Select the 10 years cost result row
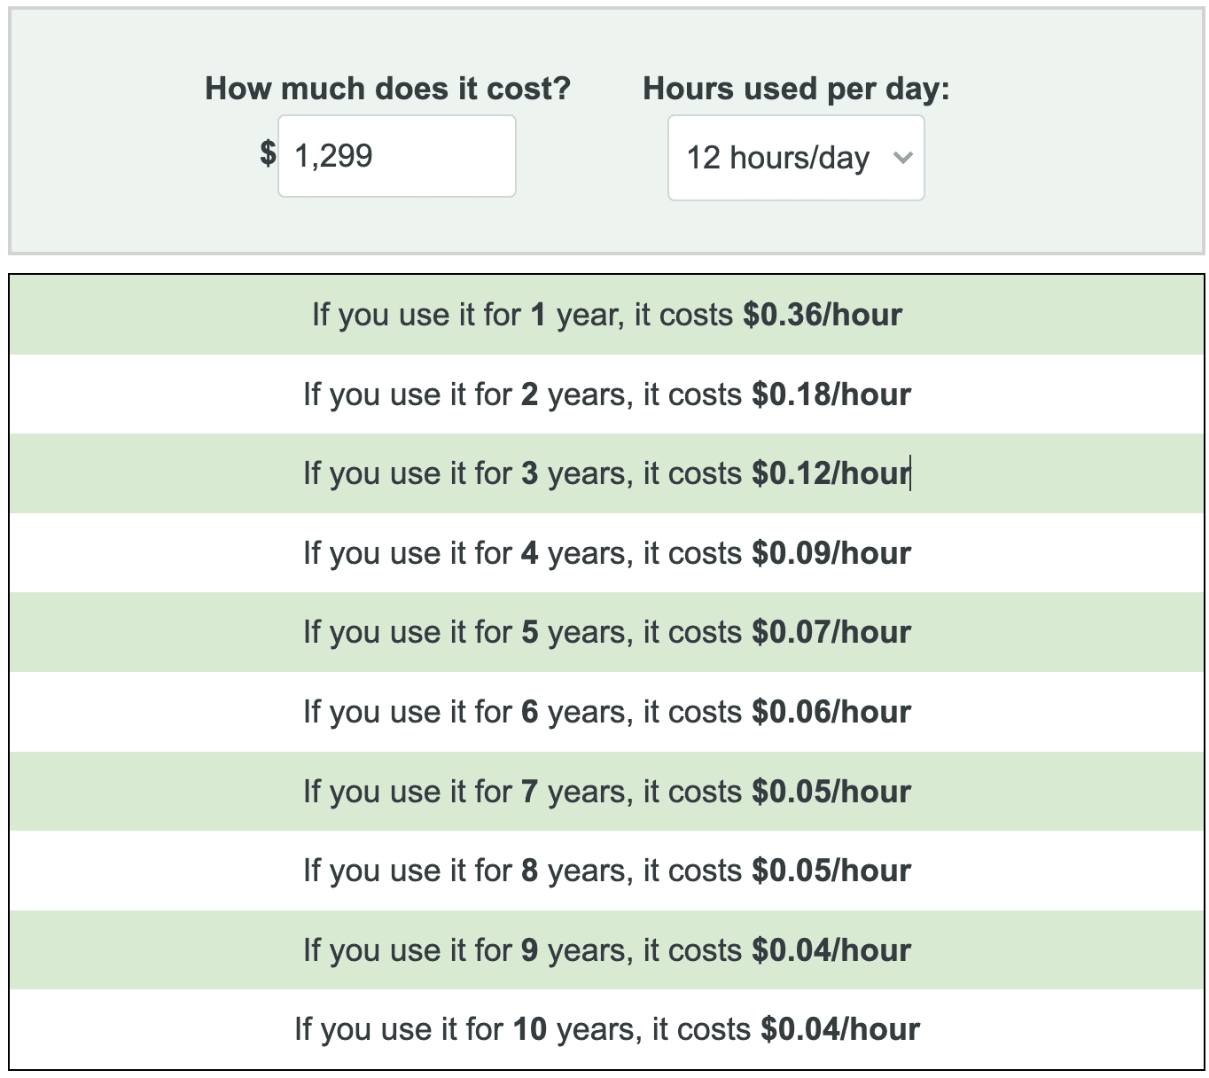The width and height of the screenshot is (1209, 1078). point(606,1029)
